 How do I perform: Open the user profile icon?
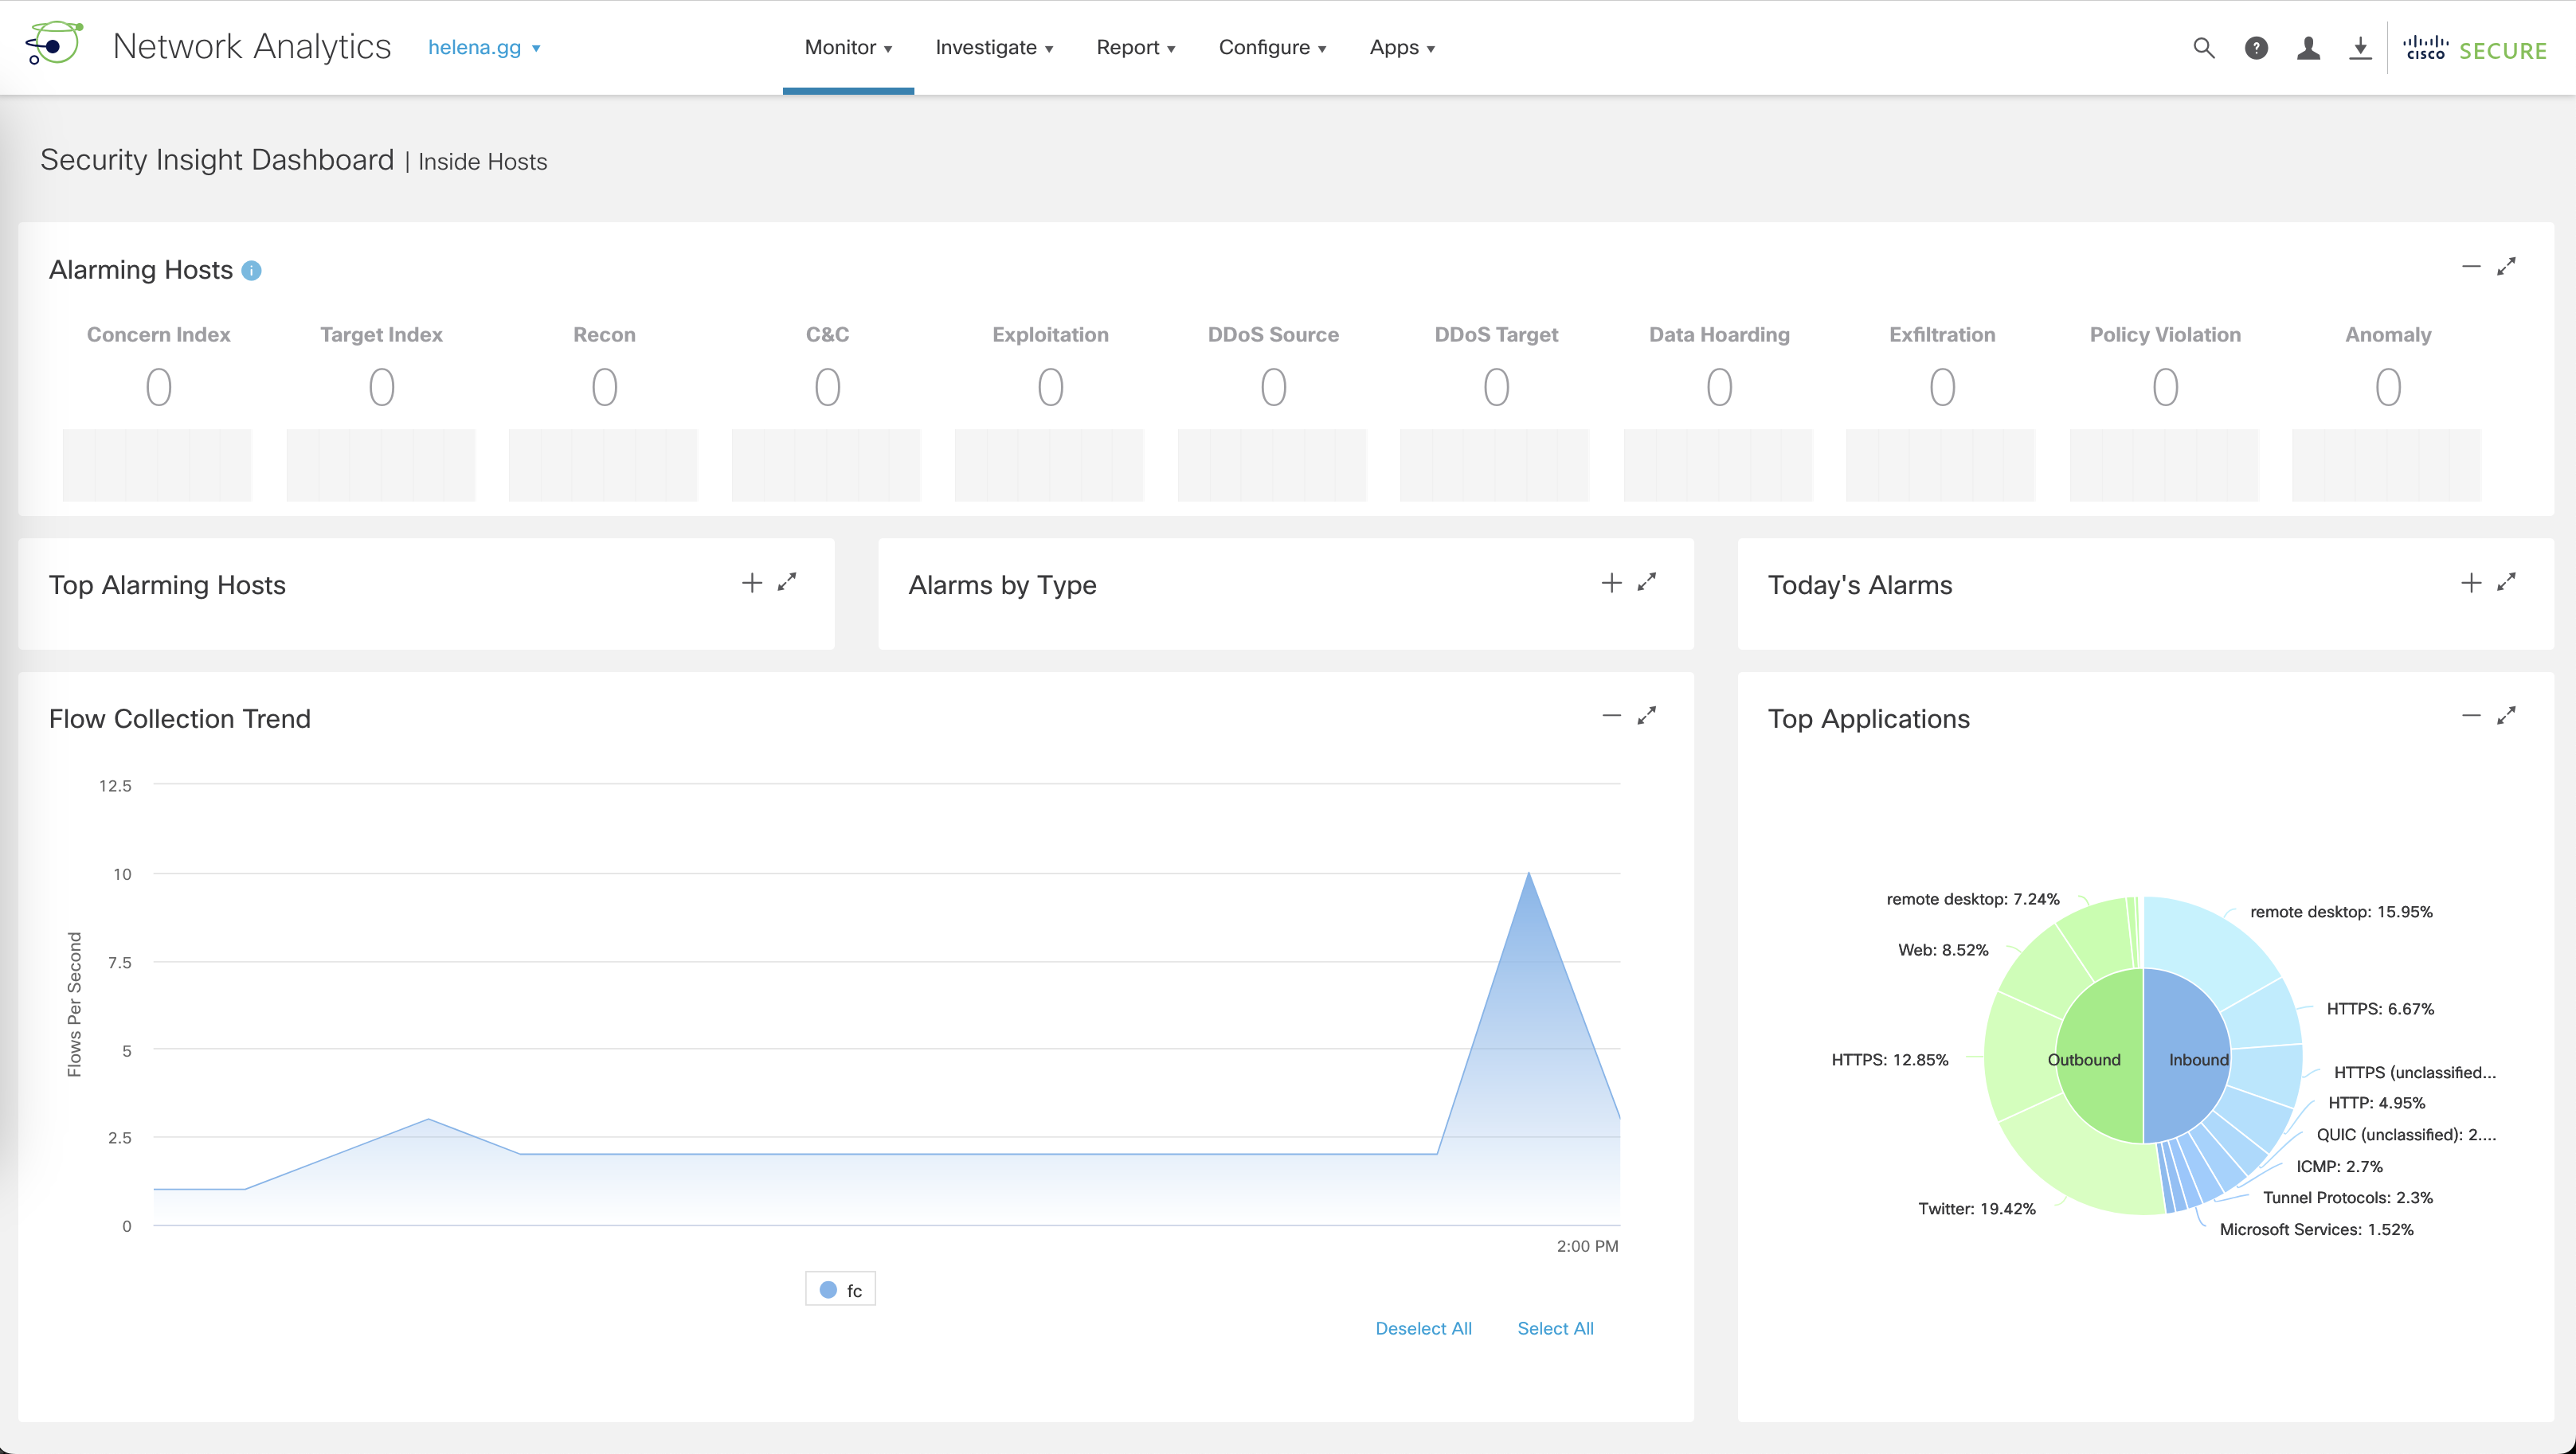click(2308, 48)
